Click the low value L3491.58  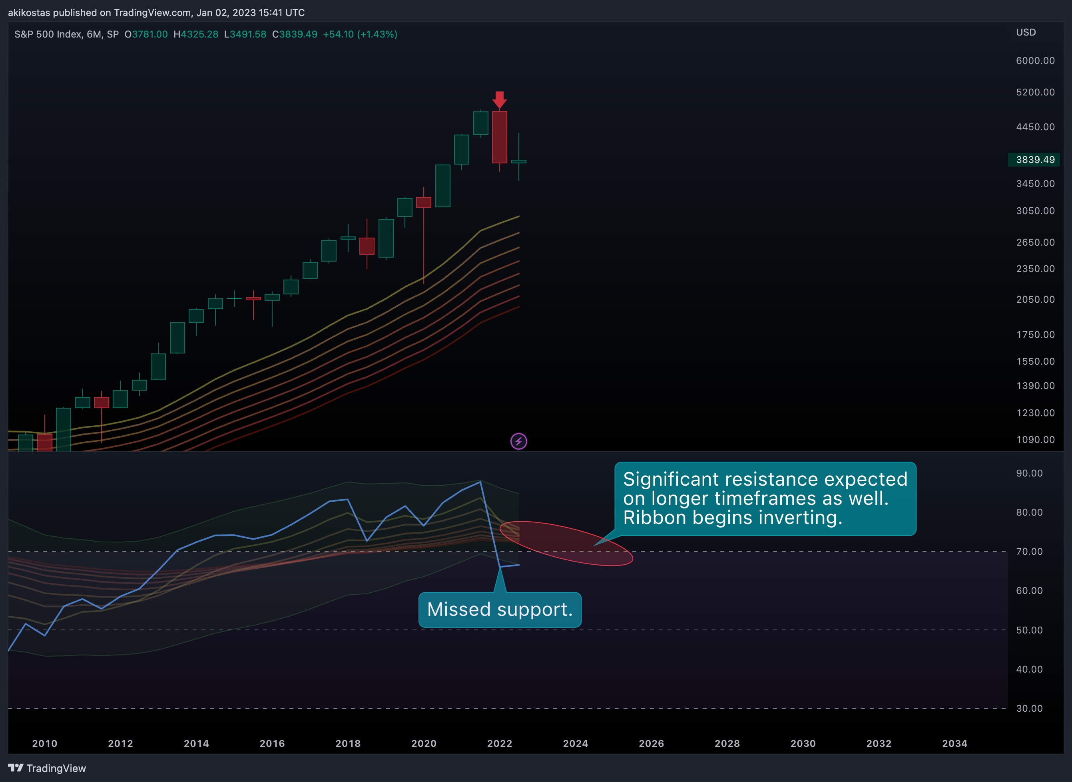[x=245, y=34]
